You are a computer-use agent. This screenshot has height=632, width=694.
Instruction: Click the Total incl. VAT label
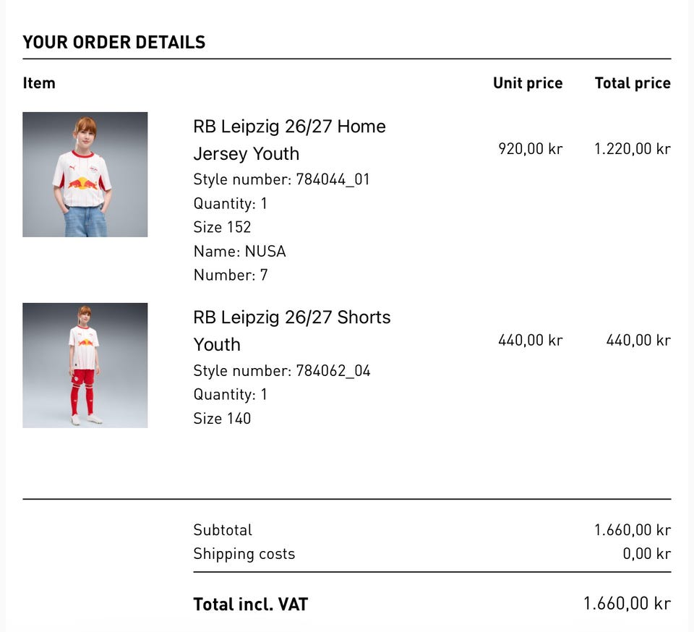[x=251, y=604]
